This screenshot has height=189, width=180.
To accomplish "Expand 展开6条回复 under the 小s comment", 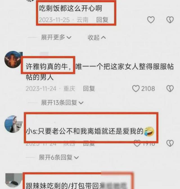I will tap(59, 157).
